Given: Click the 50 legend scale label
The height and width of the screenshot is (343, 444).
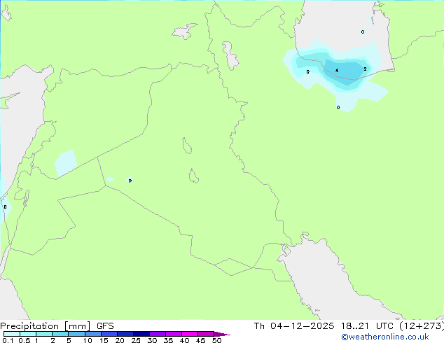Looking at the screenshot, I should (x=216, y=340).
